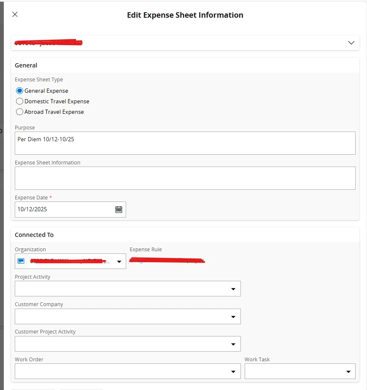Expand the Project Activity dropdown arrow
Viewport: 367px width, 390px height.
pos(233,289)
